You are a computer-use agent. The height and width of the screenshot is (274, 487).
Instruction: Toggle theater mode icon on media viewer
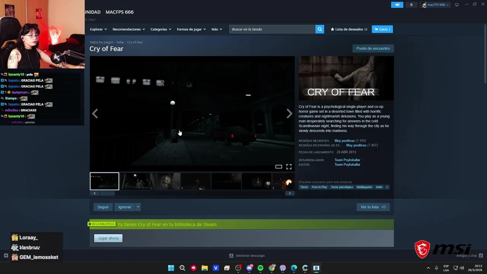coord(279,167)
